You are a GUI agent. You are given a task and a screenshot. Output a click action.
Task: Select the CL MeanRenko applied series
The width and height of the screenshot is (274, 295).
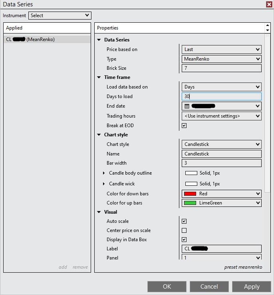47,39
